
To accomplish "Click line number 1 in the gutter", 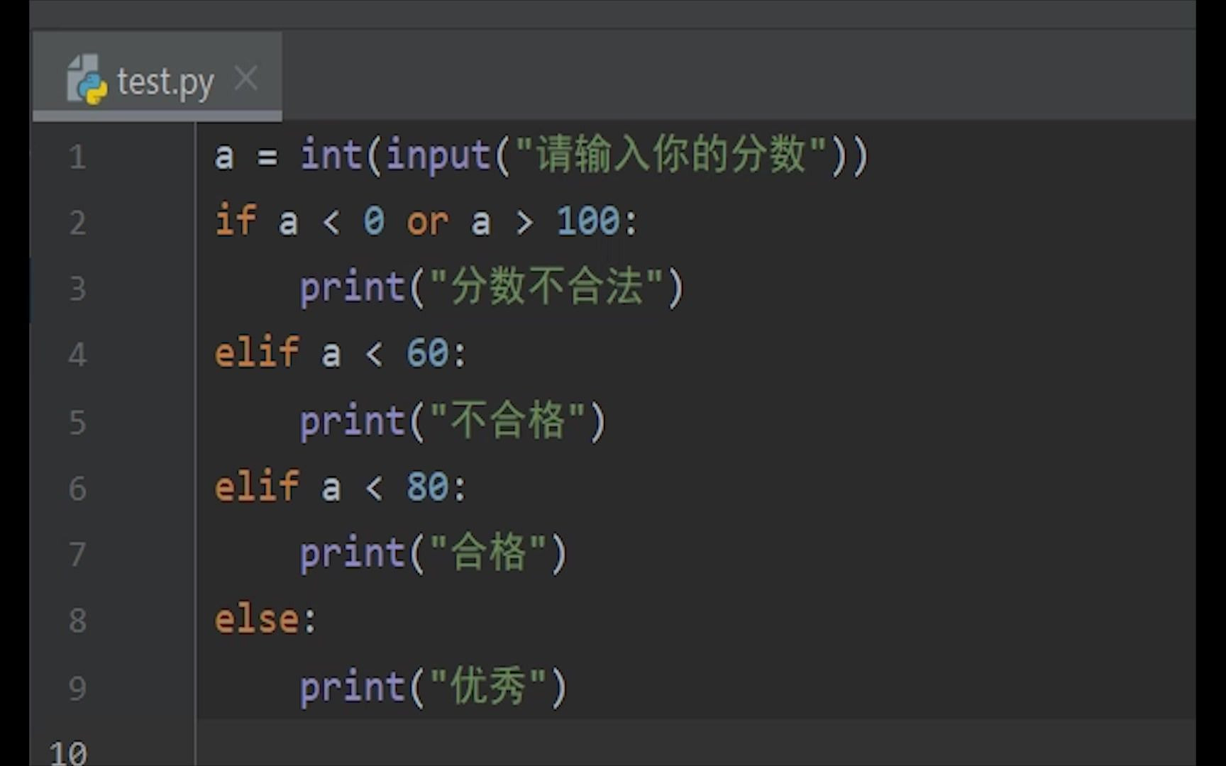I will pos(77,157).
